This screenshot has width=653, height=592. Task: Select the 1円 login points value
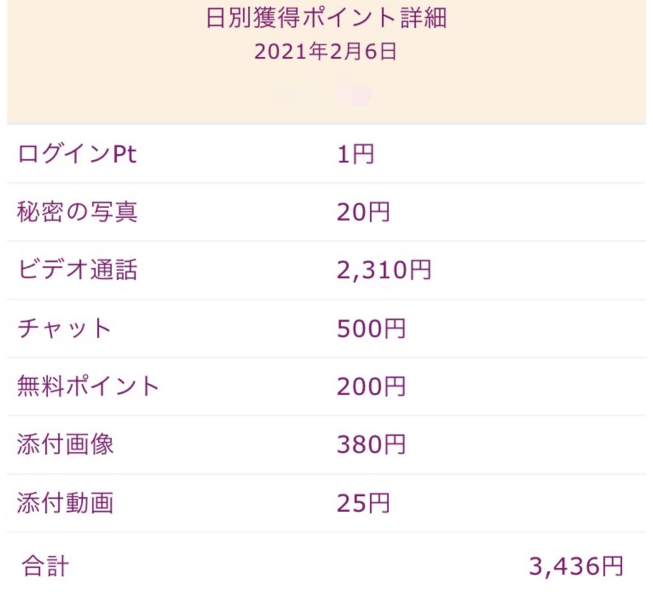(x=355, y=154)
